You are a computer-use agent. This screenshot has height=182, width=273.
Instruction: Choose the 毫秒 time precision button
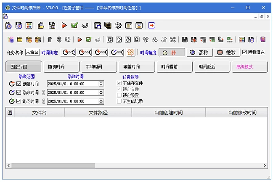200,53
